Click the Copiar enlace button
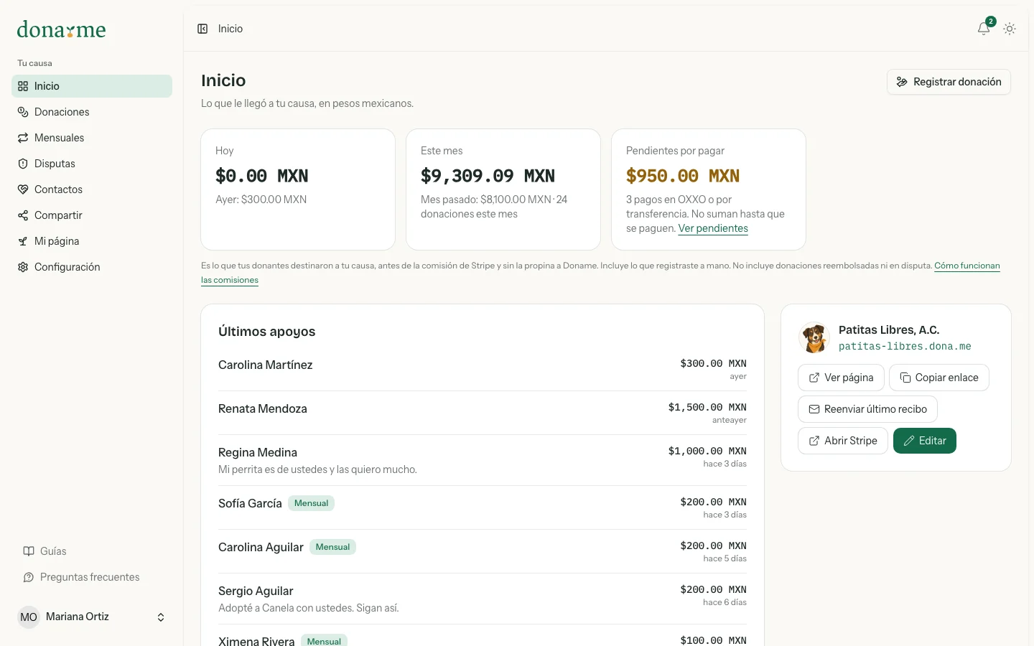Viewport: 1034px width, 646px height. click(939, 378)
